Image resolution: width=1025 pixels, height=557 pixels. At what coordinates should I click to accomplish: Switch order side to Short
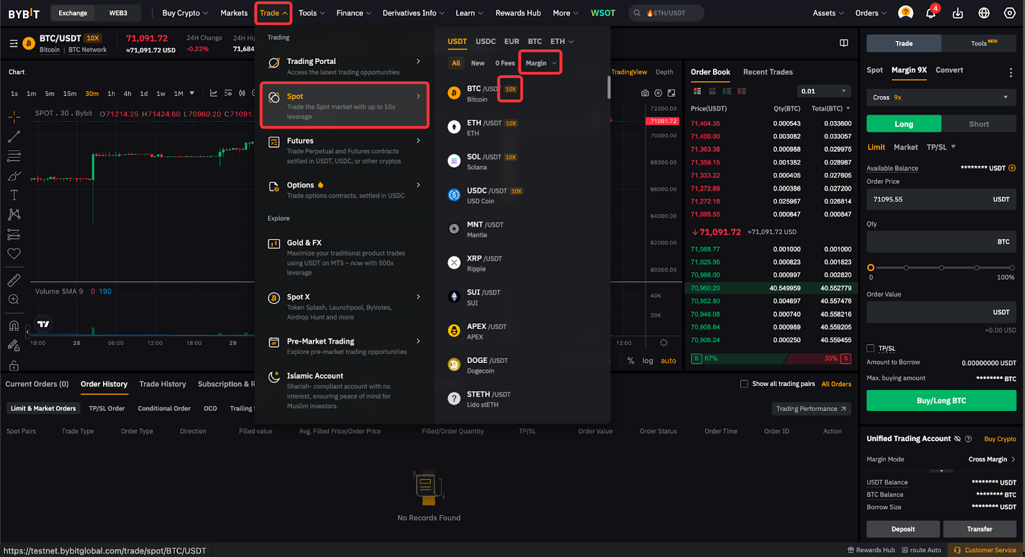click(978, 124)
